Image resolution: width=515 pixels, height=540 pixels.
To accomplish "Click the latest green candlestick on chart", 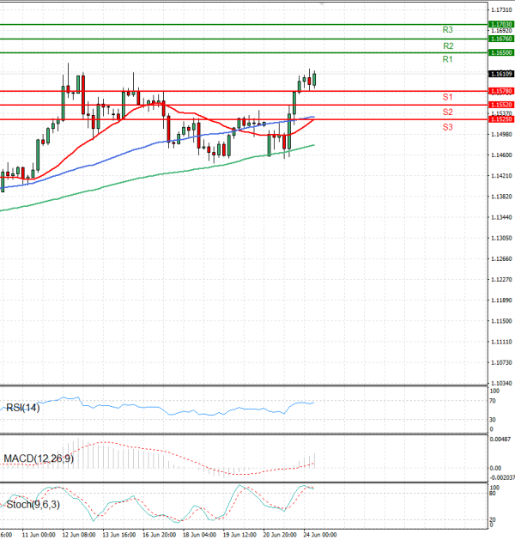I will [x=314, y=79].
